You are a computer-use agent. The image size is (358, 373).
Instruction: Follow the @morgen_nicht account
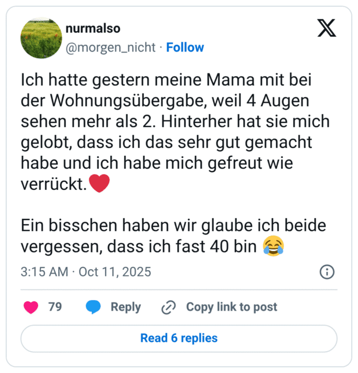click(185, 47)
